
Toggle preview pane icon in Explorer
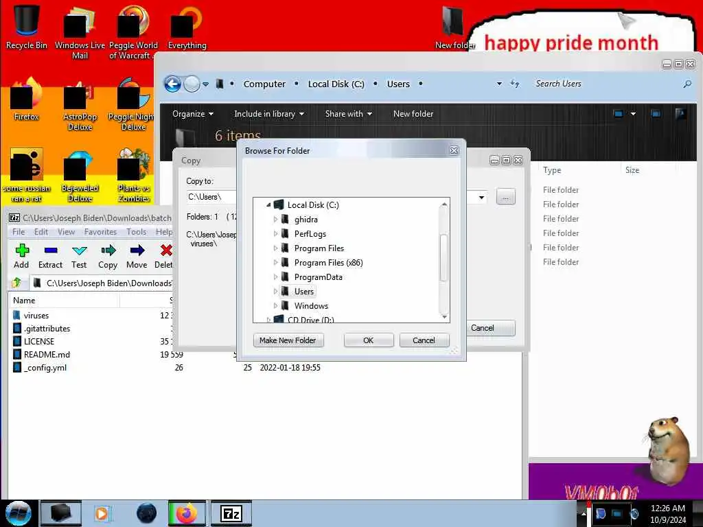click(x=656, y=114)
